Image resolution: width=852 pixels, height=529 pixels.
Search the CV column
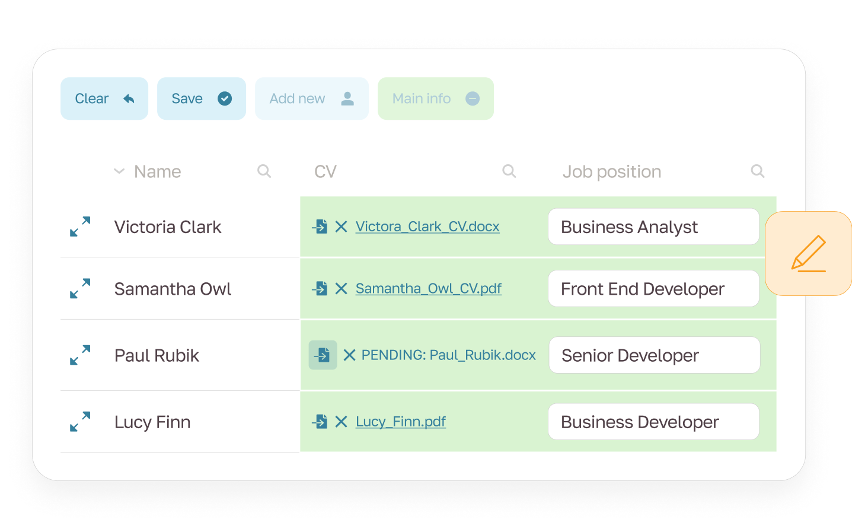tap(509, 171)
